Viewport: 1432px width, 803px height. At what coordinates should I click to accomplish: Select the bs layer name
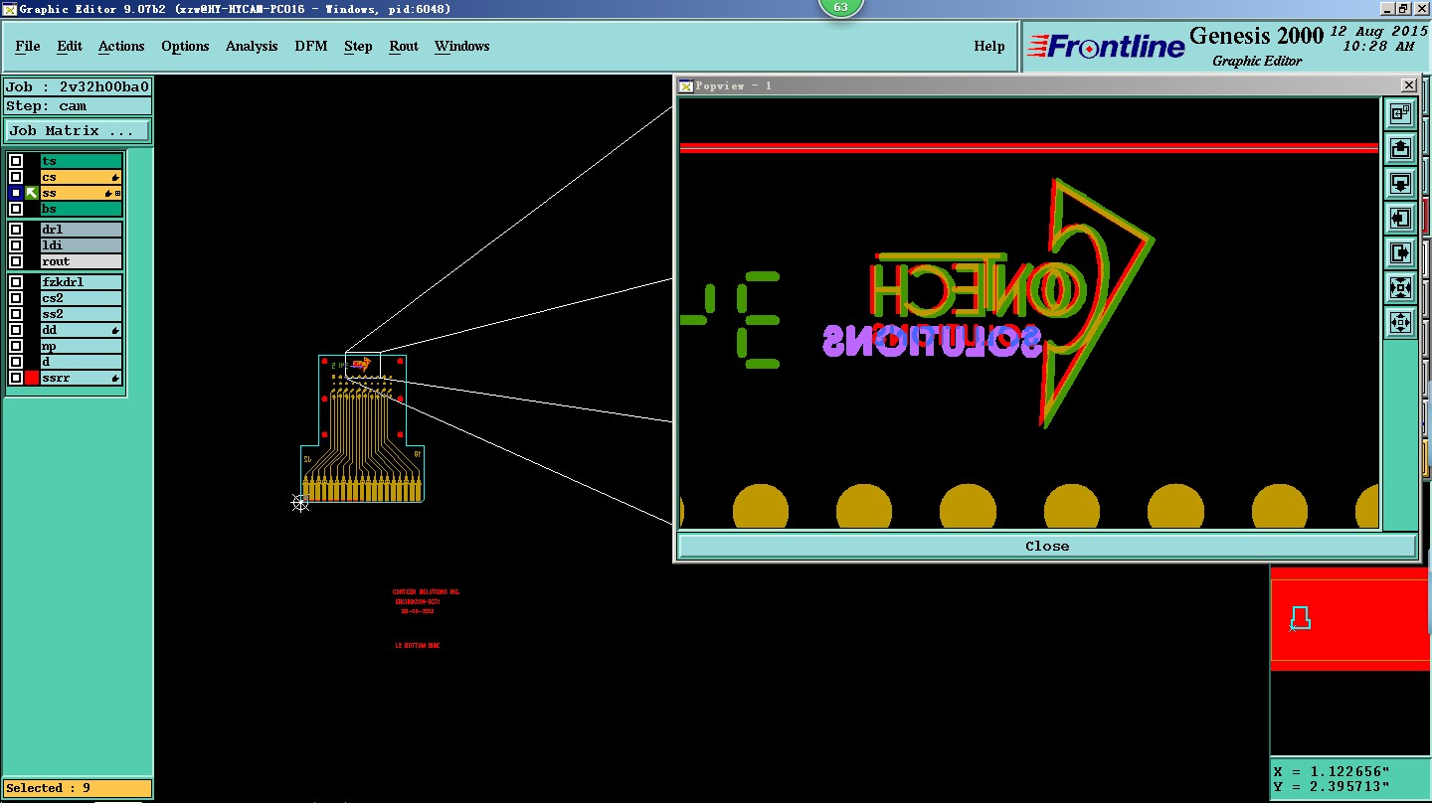tap(82, 209)
